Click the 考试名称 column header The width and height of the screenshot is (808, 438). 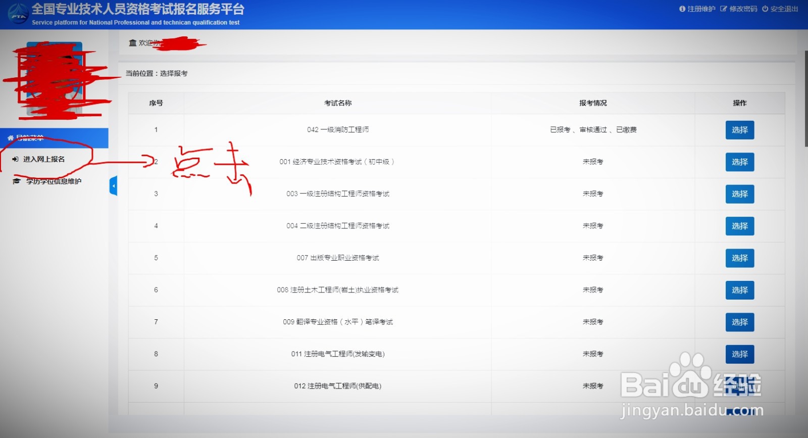point(338,103)
